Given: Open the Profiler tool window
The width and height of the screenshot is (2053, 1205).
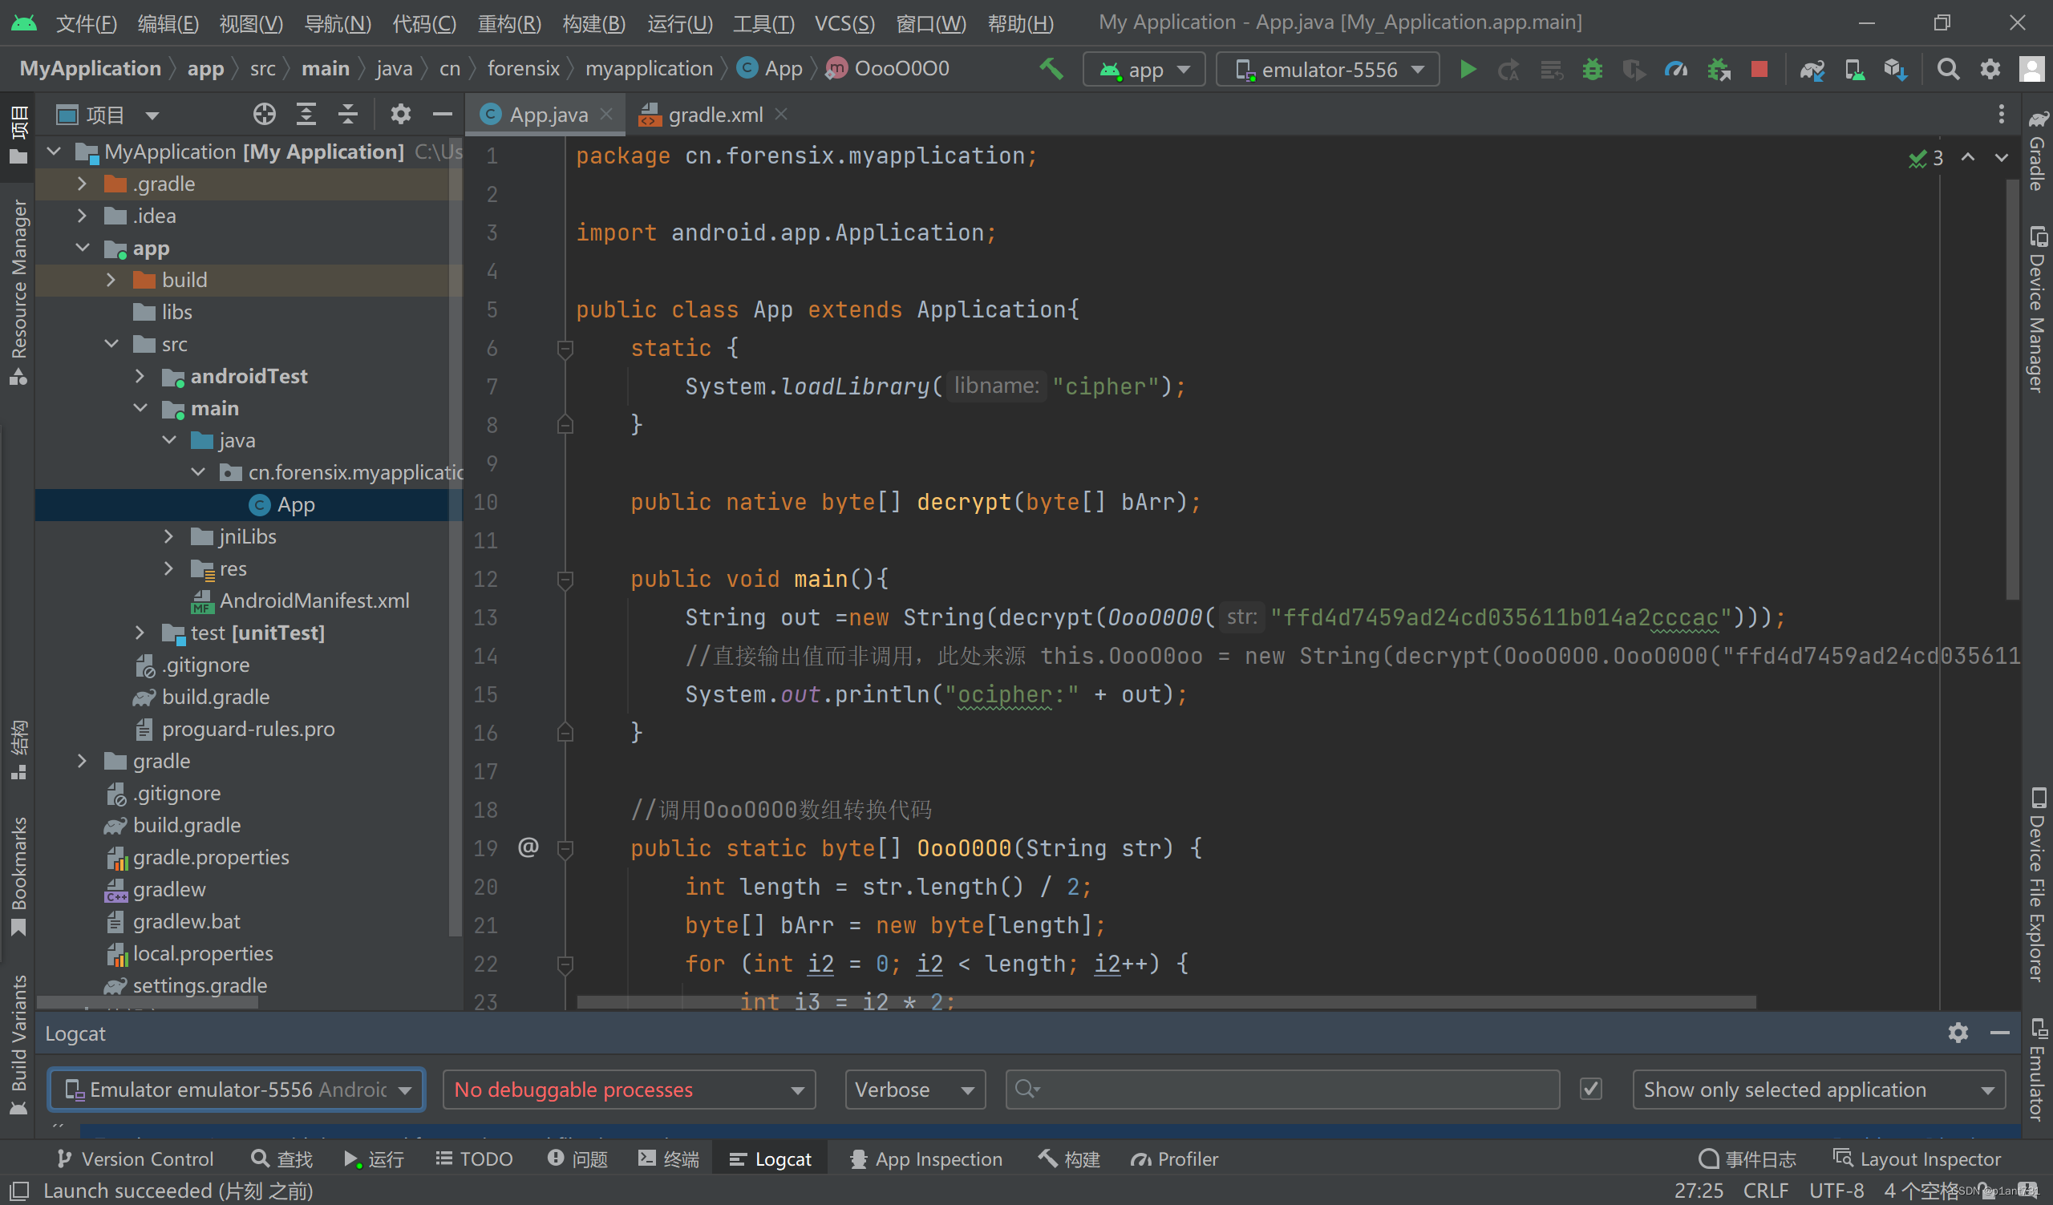Looking at the screenshot, I should tap(1175, 1158).
